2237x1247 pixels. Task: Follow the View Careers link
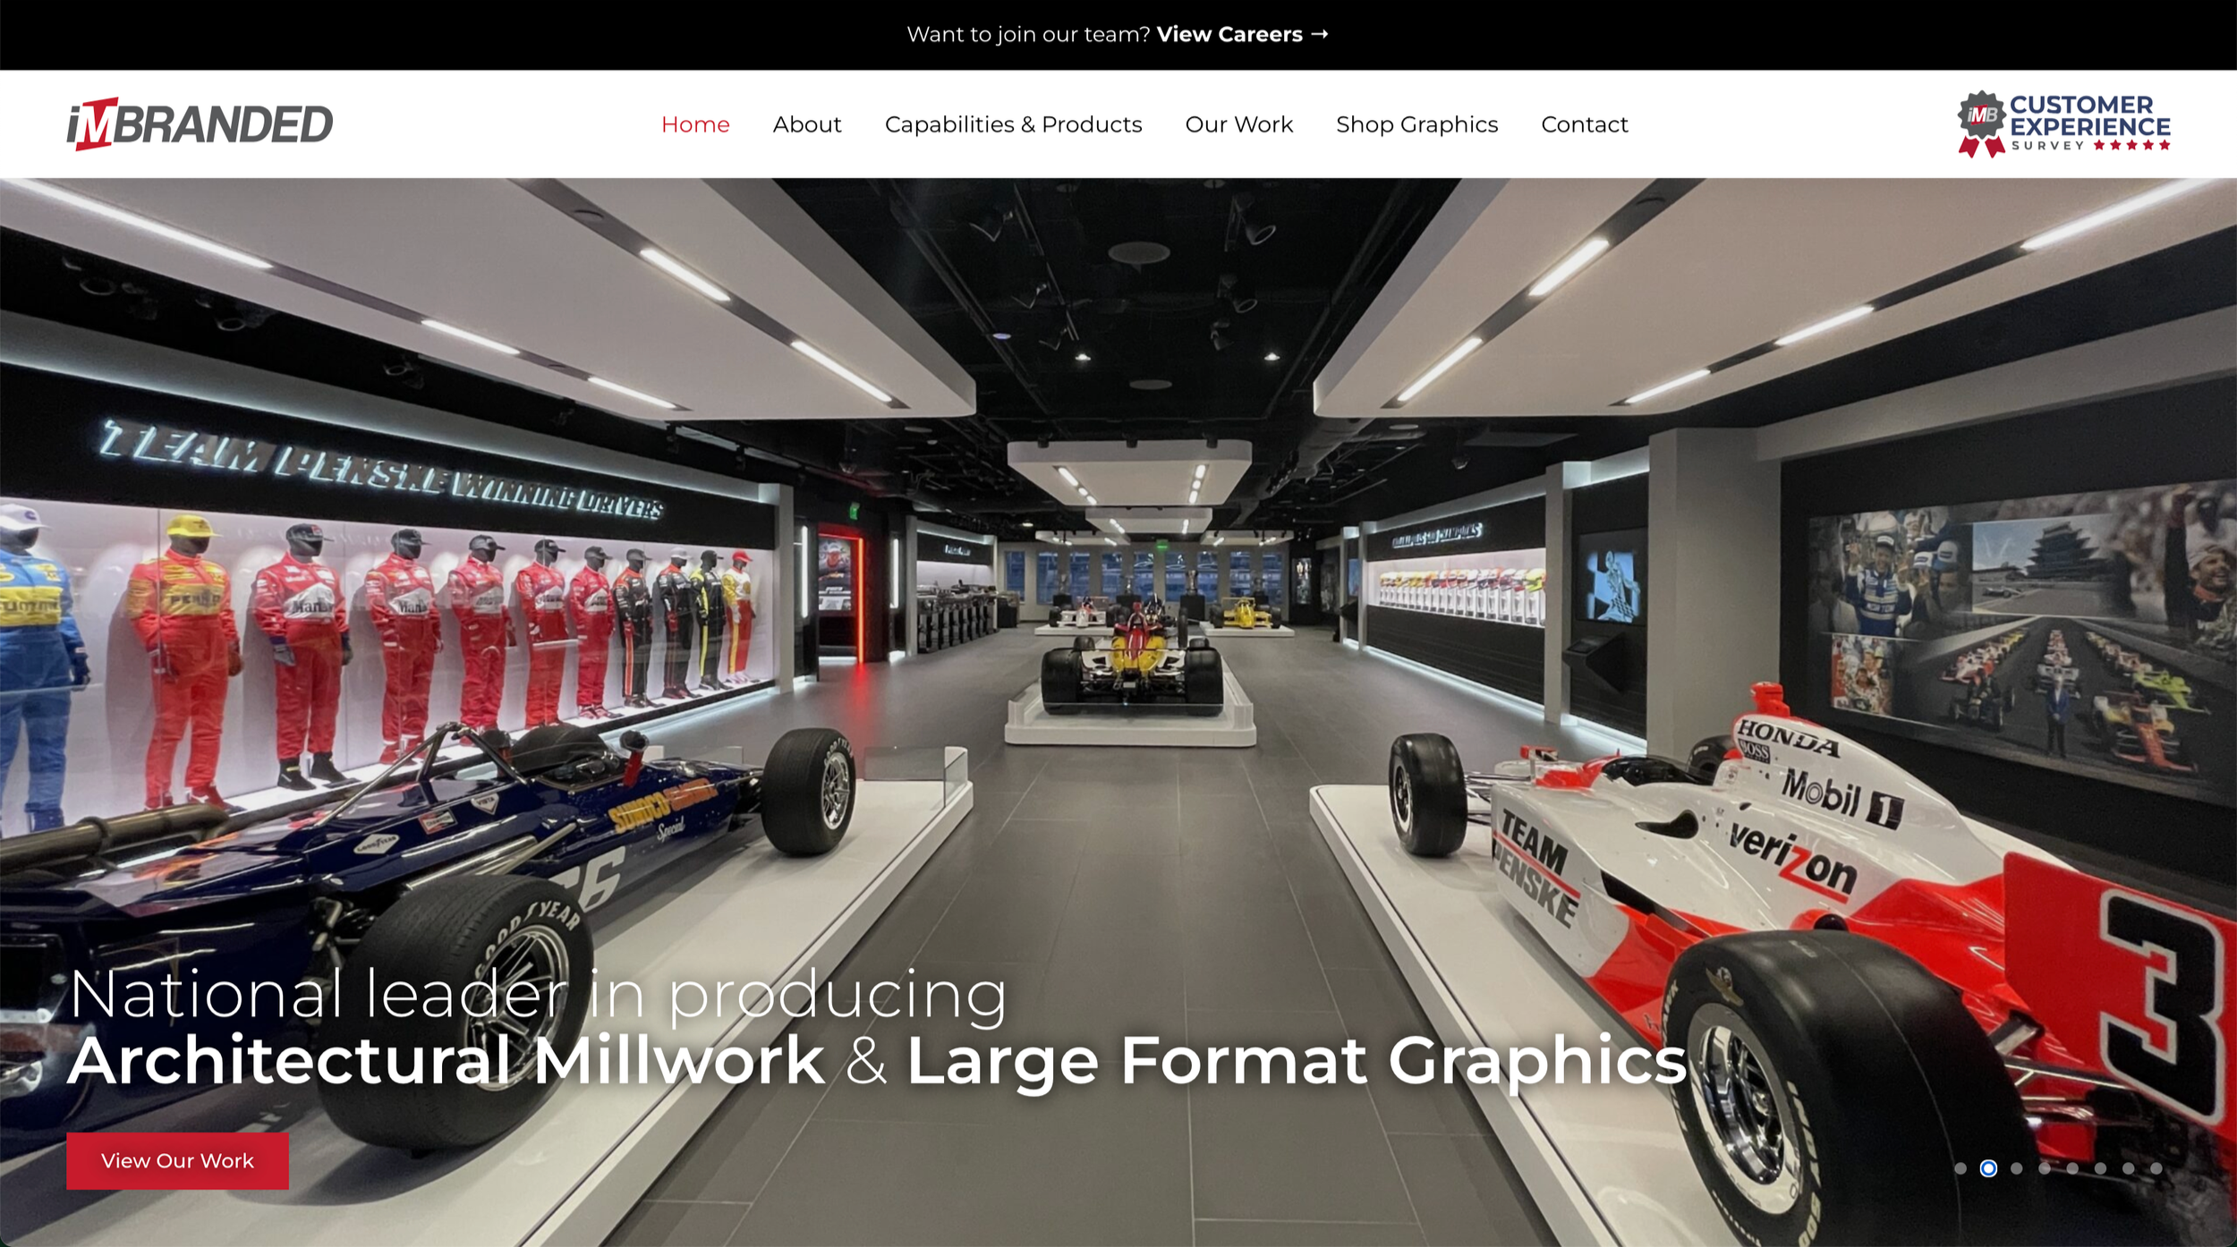coord(1229,34)
